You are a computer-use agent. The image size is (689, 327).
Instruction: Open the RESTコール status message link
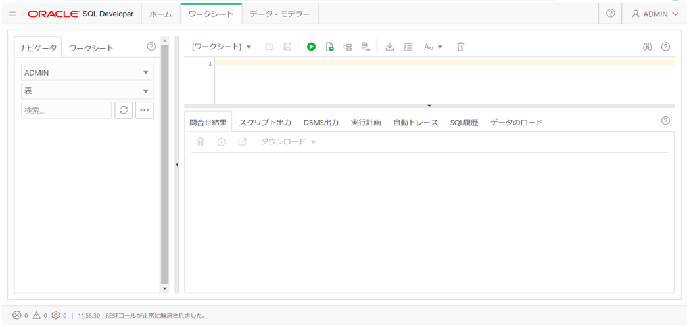point(143,315)
